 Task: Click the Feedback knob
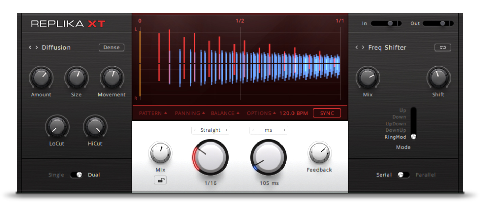(x=319, y=153)
